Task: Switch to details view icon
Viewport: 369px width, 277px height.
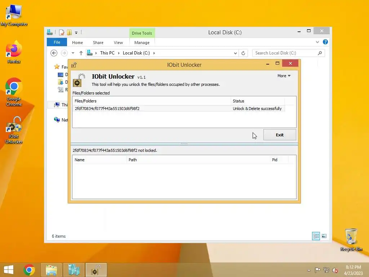Action: [x=316, y=236]
